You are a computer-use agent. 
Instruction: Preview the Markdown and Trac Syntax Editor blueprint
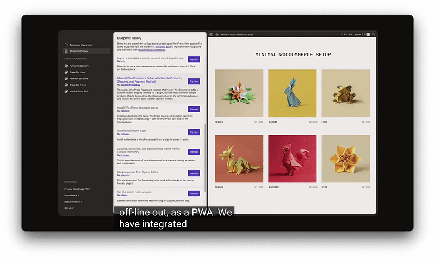coord(194,174)
